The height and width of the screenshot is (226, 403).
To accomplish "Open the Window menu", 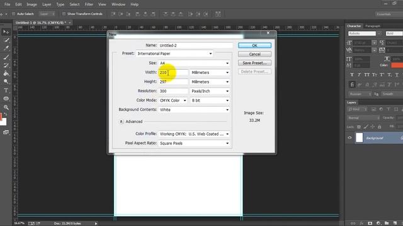I will 118,4.
